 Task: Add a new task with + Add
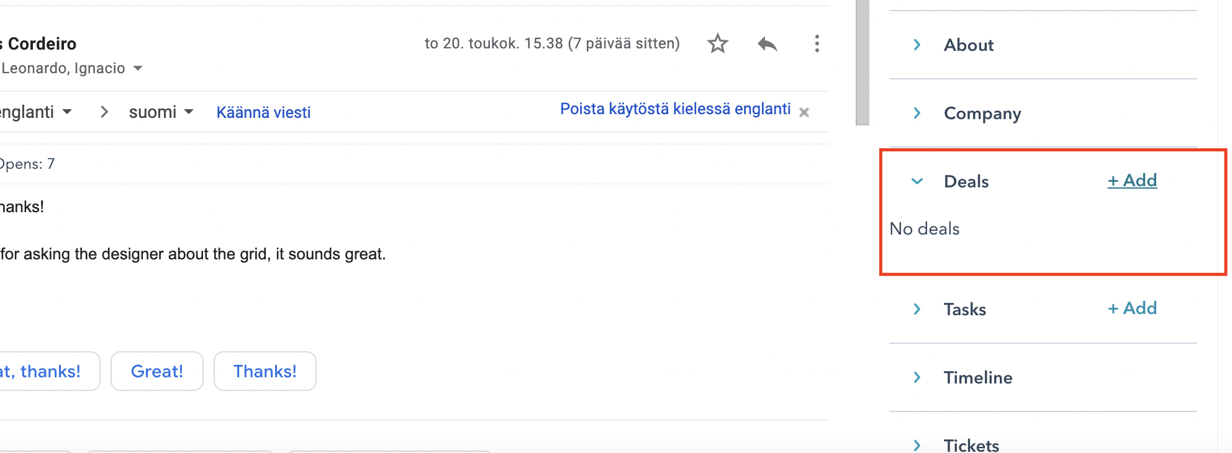[1132, 308]
